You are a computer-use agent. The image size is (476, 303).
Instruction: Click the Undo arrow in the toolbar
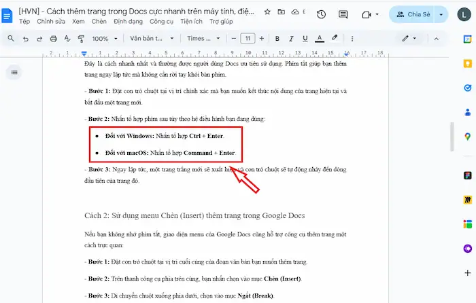[27, 39]
